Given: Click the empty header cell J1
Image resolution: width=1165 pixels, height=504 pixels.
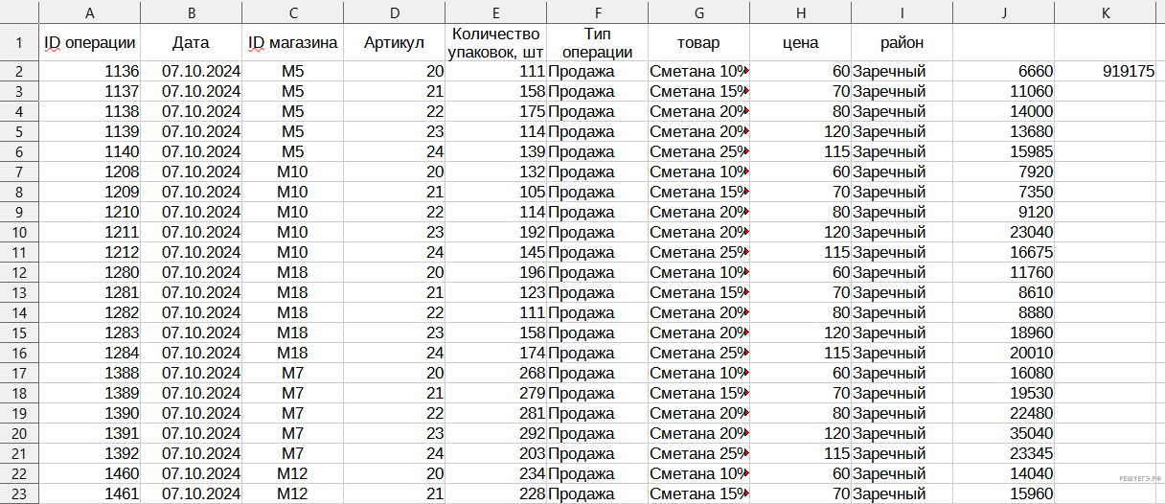Looking at the screenshot, I should click(x=1003, y=43).
